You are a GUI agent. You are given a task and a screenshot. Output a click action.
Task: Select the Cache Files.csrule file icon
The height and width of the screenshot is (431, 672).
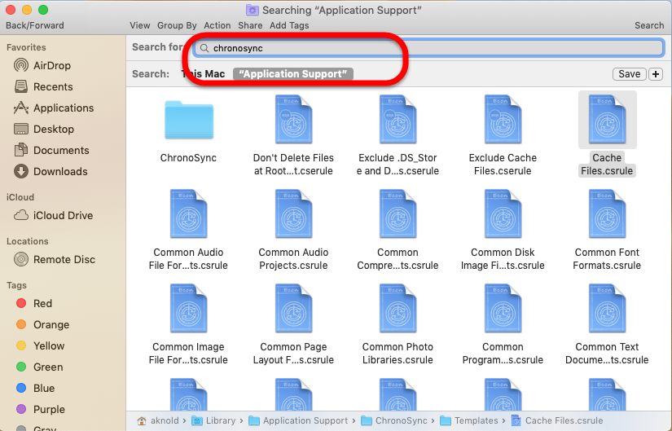[607, 121]
